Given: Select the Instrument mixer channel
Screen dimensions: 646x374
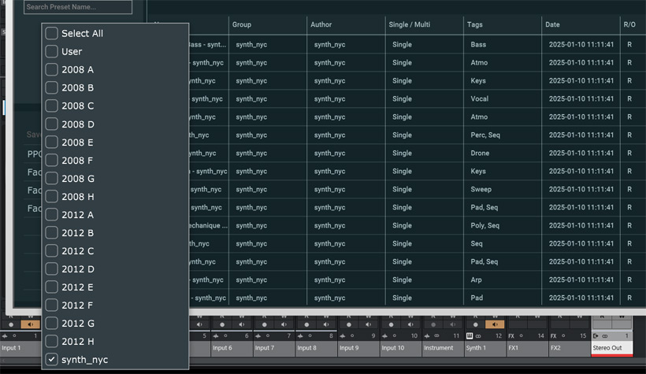Looking at the screenshot, I should (443, 348).
